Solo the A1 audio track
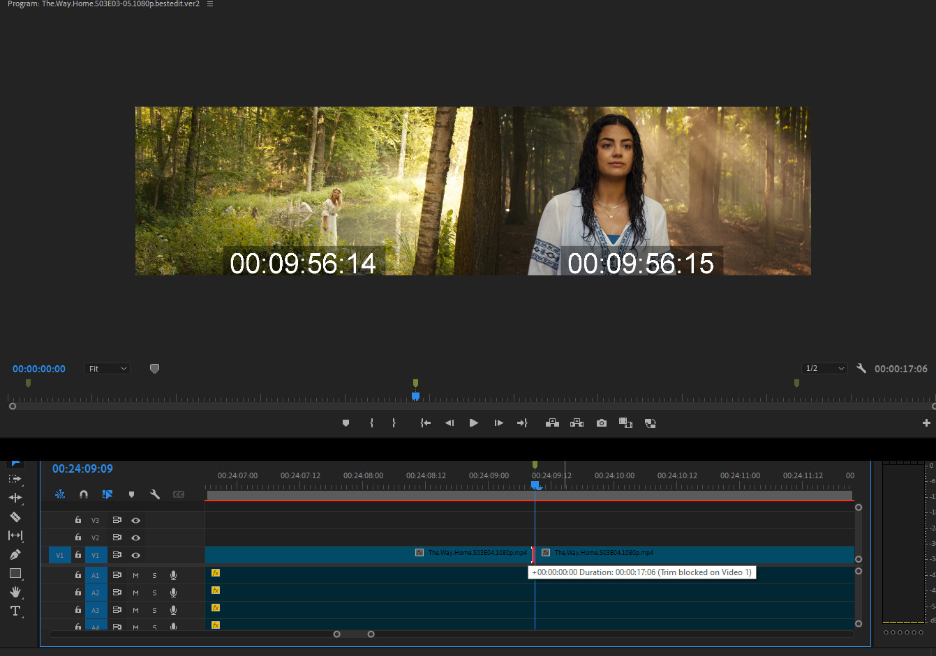936x656 pixels. click(154, 575)
